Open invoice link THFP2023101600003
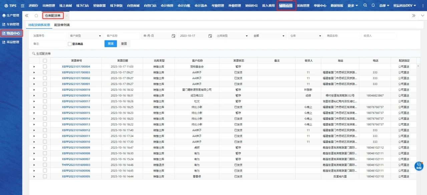This screenshot has width=427, height=195. (x=76, y=165)
